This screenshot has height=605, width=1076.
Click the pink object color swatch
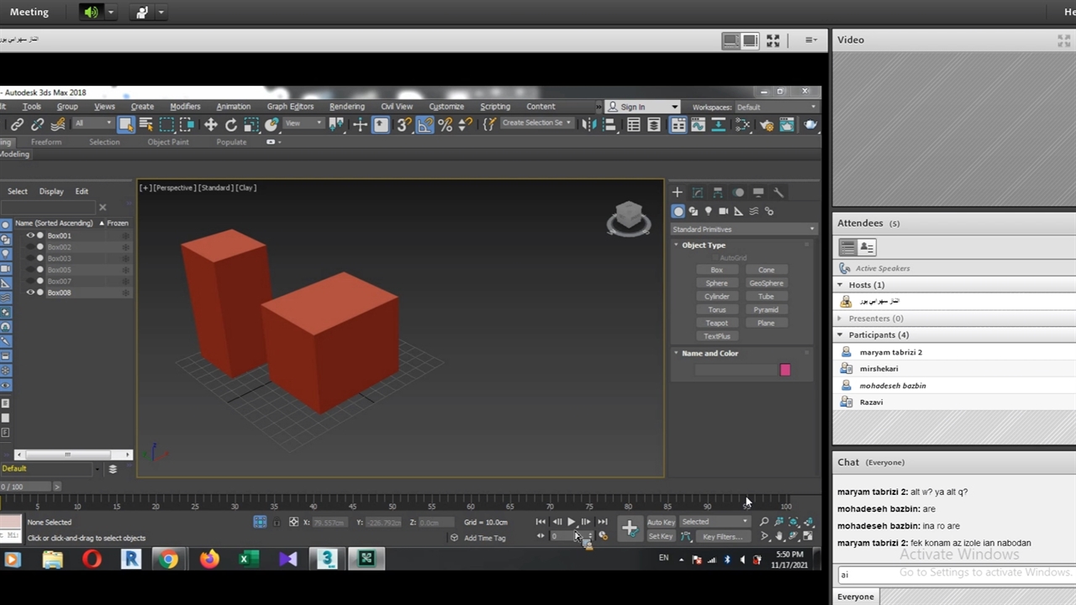[x=785, y=370]
